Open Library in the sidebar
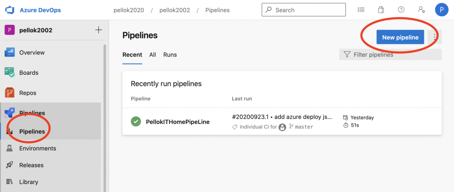This screenshot has width=454, height=192. click(28, 182)
